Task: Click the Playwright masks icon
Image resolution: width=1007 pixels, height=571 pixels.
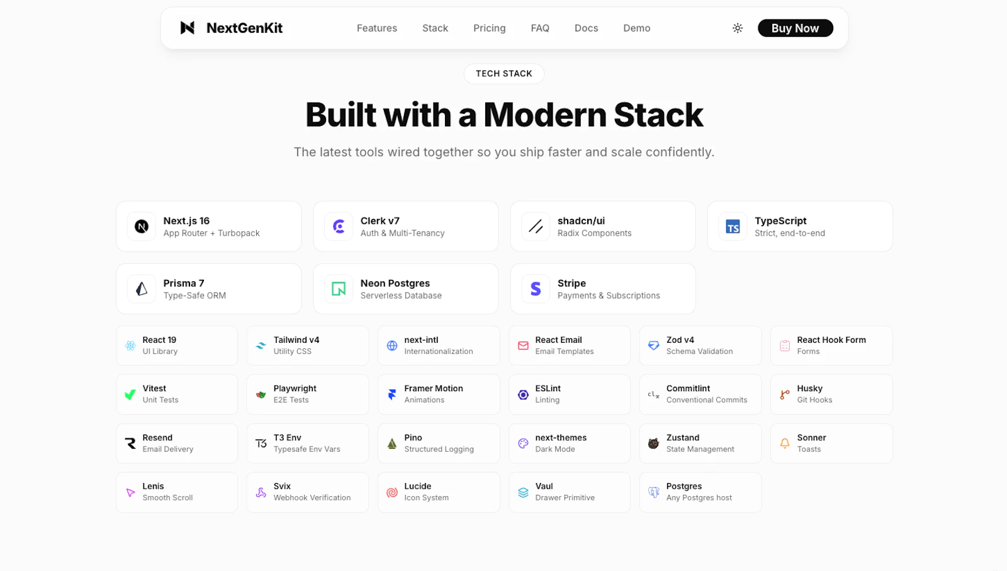Action: 261,394
